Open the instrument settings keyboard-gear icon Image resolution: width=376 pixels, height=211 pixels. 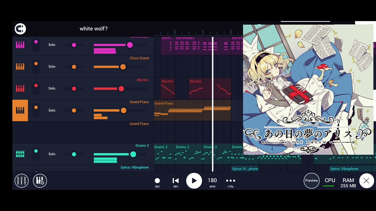pos(40,181)
